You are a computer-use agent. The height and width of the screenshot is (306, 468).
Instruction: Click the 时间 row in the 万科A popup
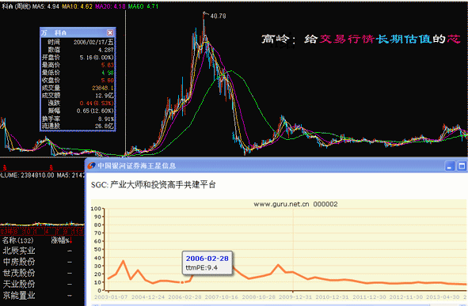click(78, 42)
